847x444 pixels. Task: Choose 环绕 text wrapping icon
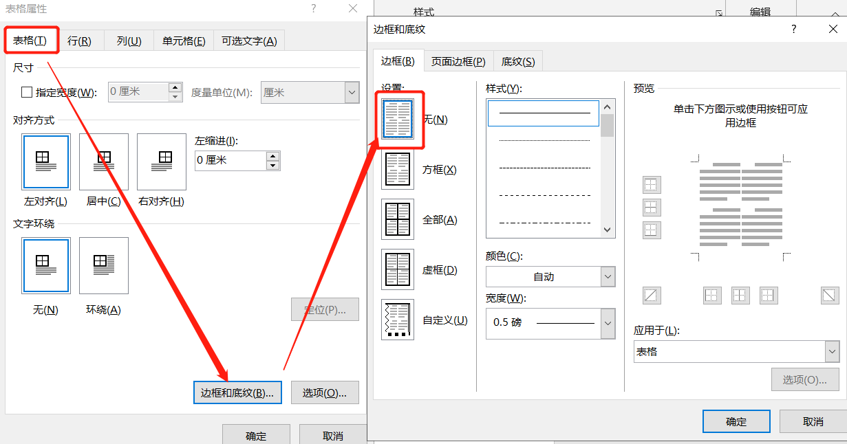[x=104, y=266]
